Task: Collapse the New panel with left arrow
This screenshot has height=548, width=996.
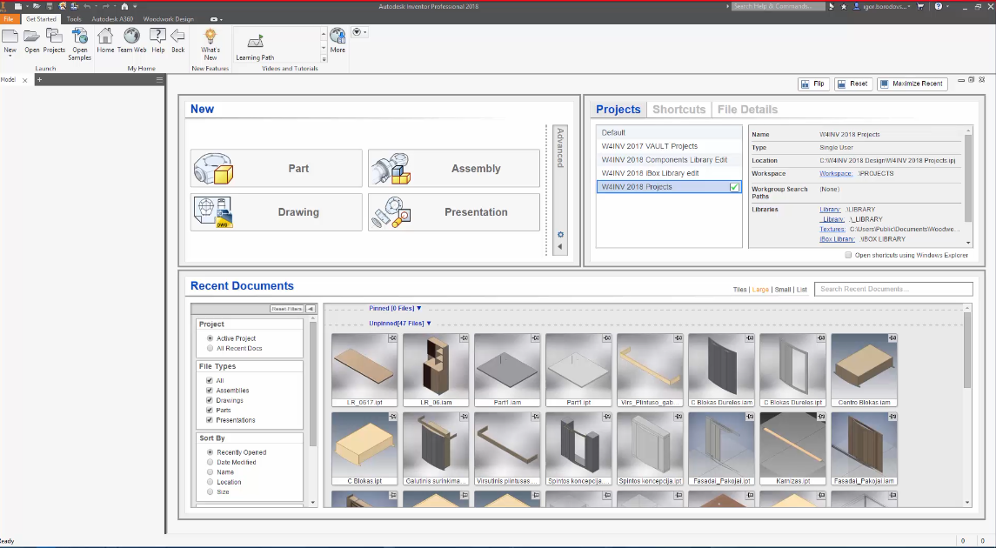Action: click(560, 246)
